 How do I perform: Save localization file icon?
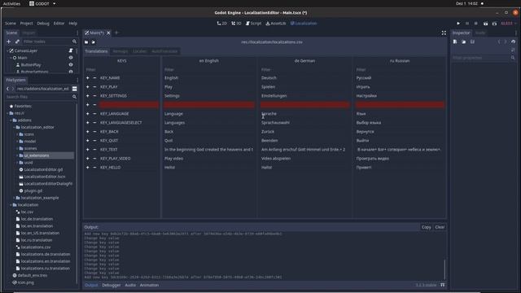pyautogui.click(x=94, y=42)
